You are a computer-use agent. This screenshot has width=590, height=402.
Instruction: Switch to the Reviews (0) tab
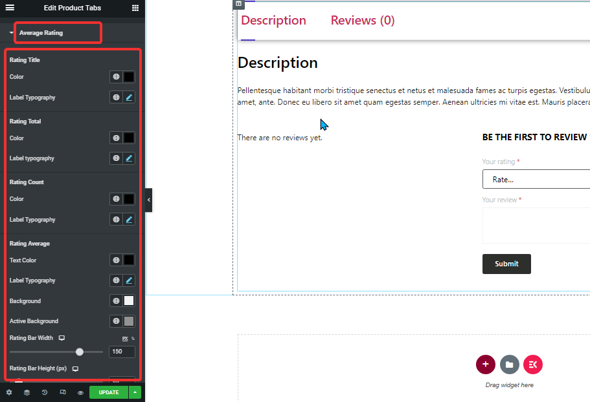363,20
